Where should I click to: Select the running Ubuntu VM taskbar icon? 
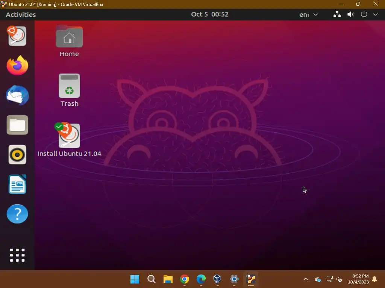point(251,279)
